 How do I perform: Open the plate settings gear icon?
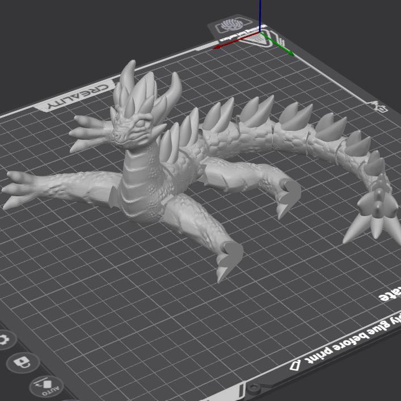coord(4,340)
